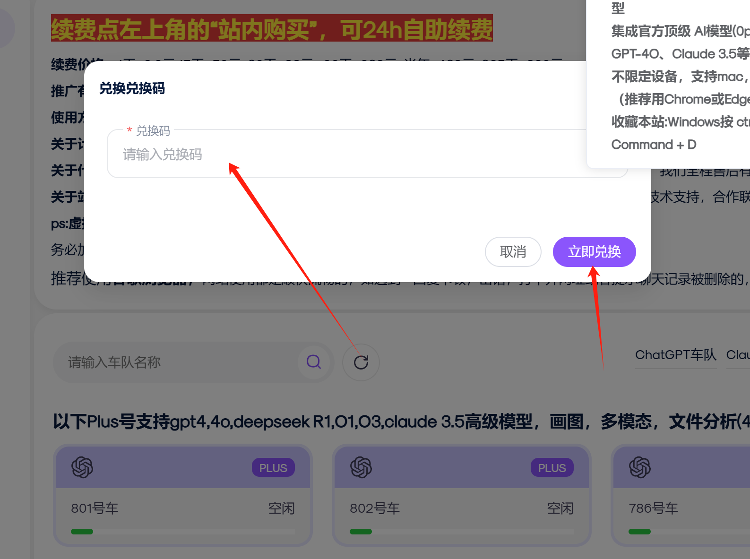The image size is (750, 559).
Task: Select the 802号车 label
Action: pos(374,508)
